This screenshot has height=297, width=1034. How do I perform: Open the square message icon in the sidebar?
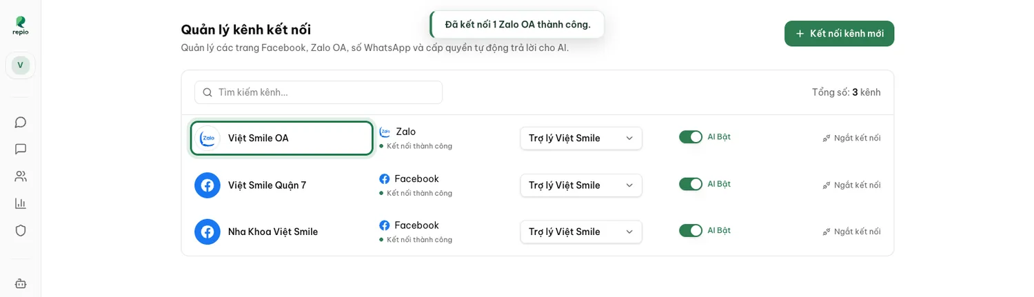click(x=21, y=149)
